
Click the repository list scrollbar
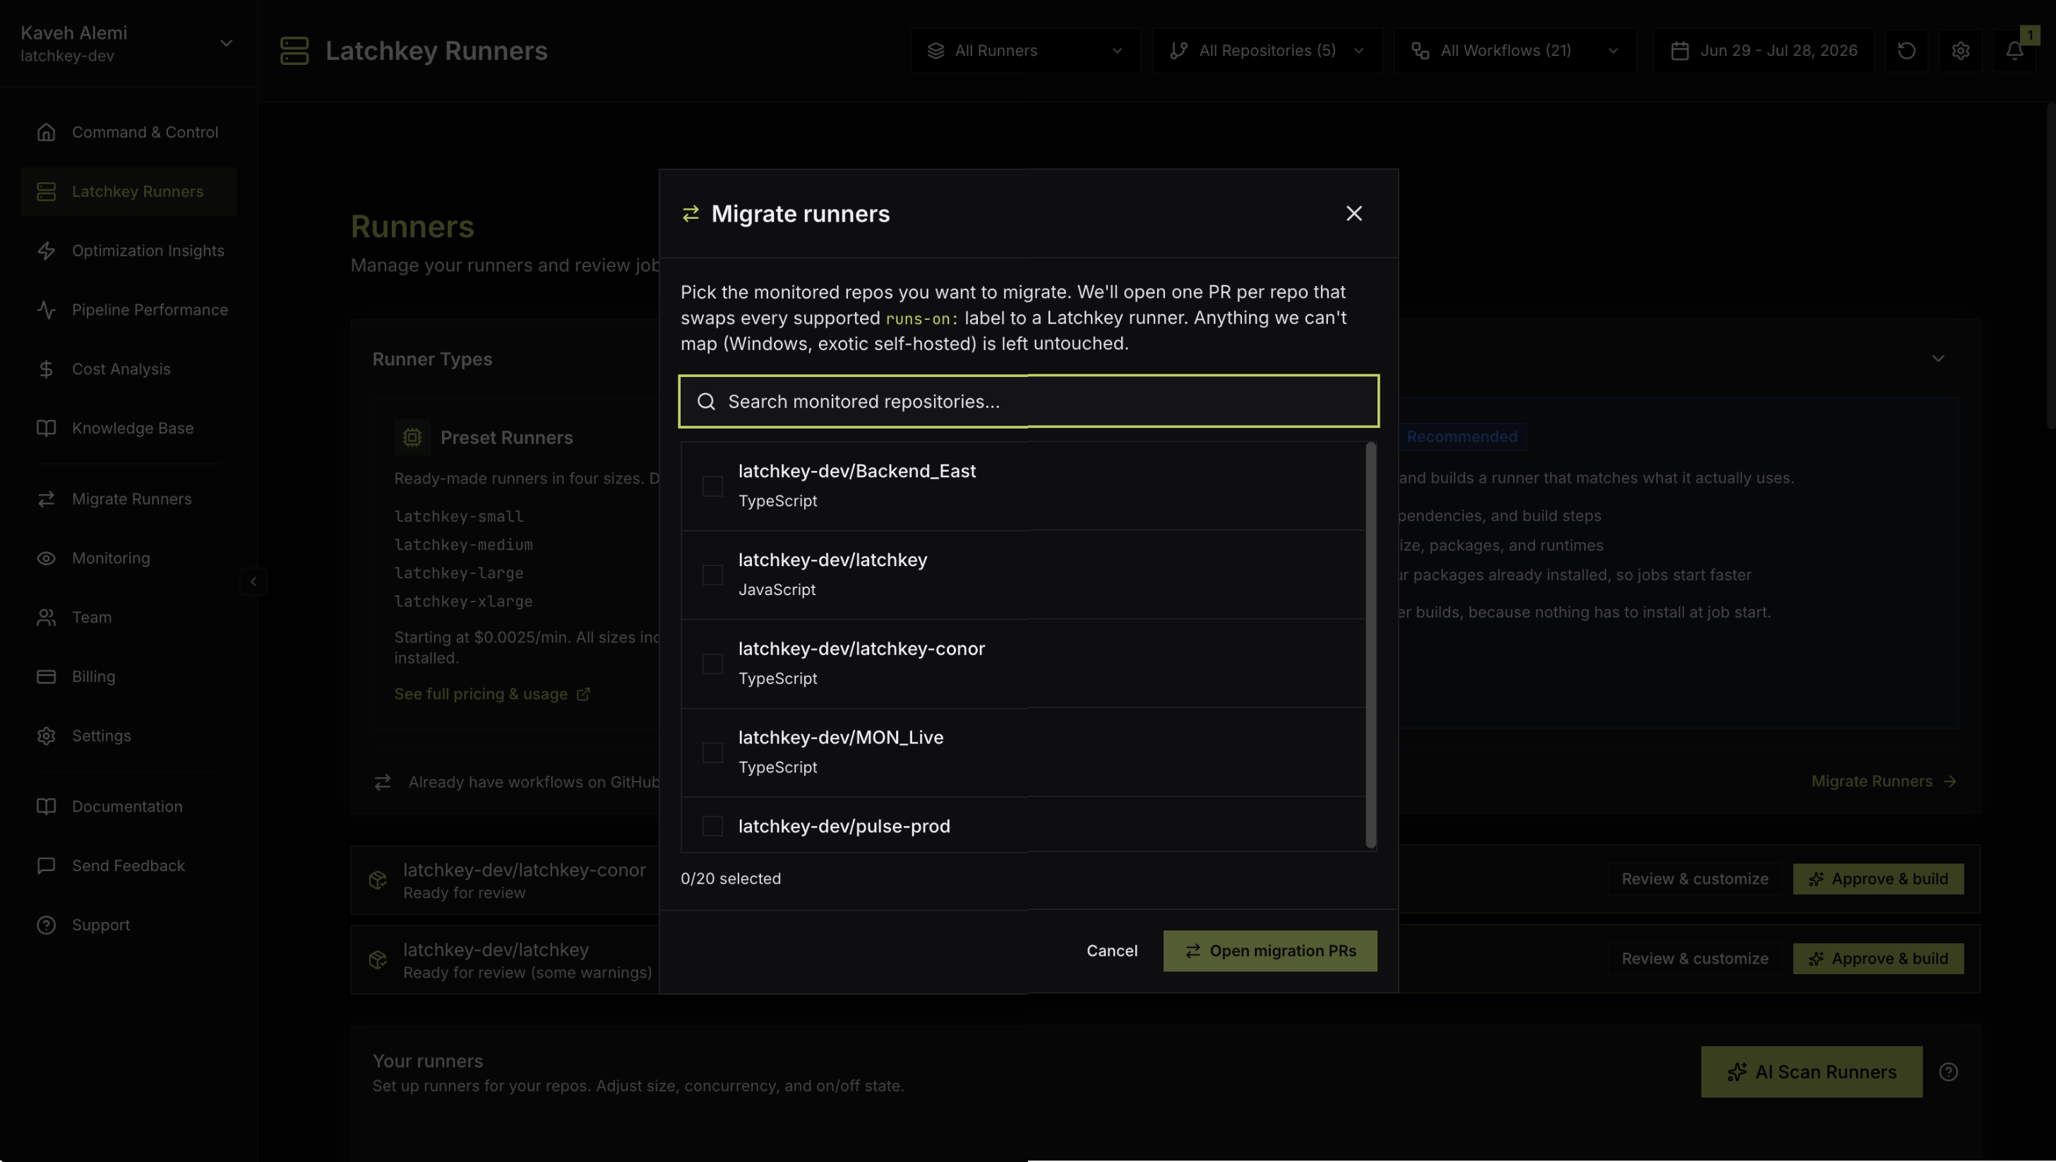[x=1370, y=645]
